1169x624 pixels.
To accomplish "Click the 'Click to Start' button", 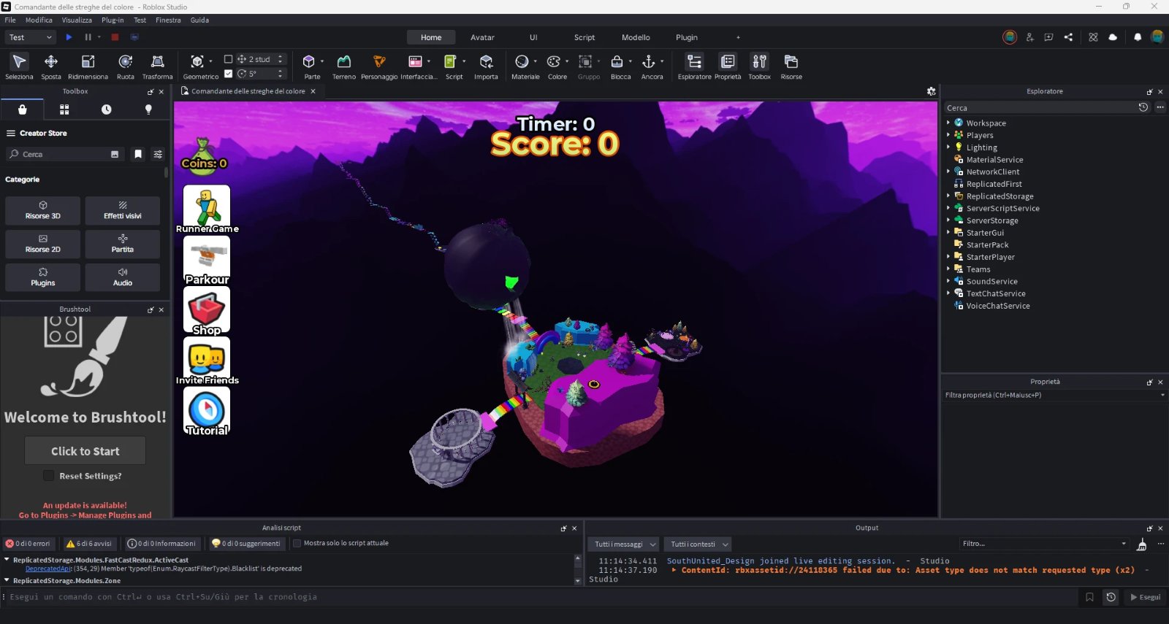I will click(x=85, y=451).
